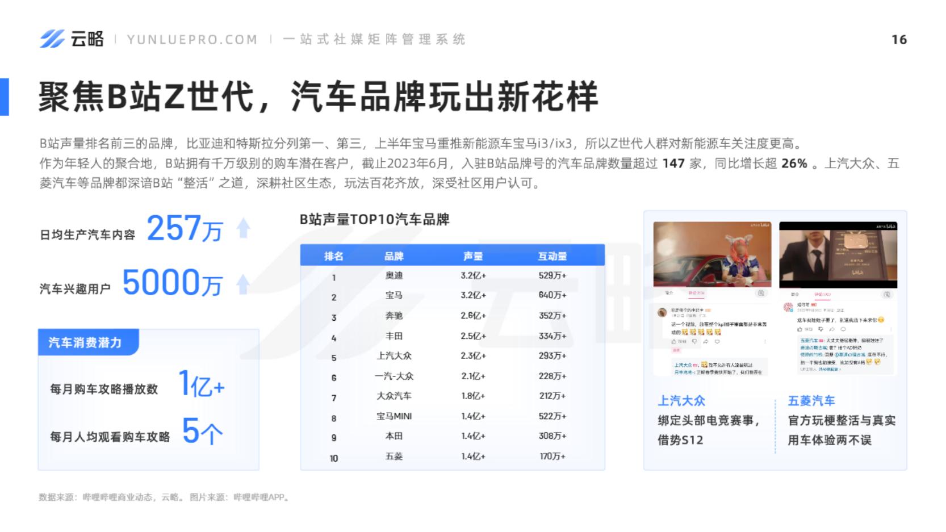This screenshot has width=946, height=532.
Task: Click the up arrow beside 257万
Action: click(x=244, y=228)
